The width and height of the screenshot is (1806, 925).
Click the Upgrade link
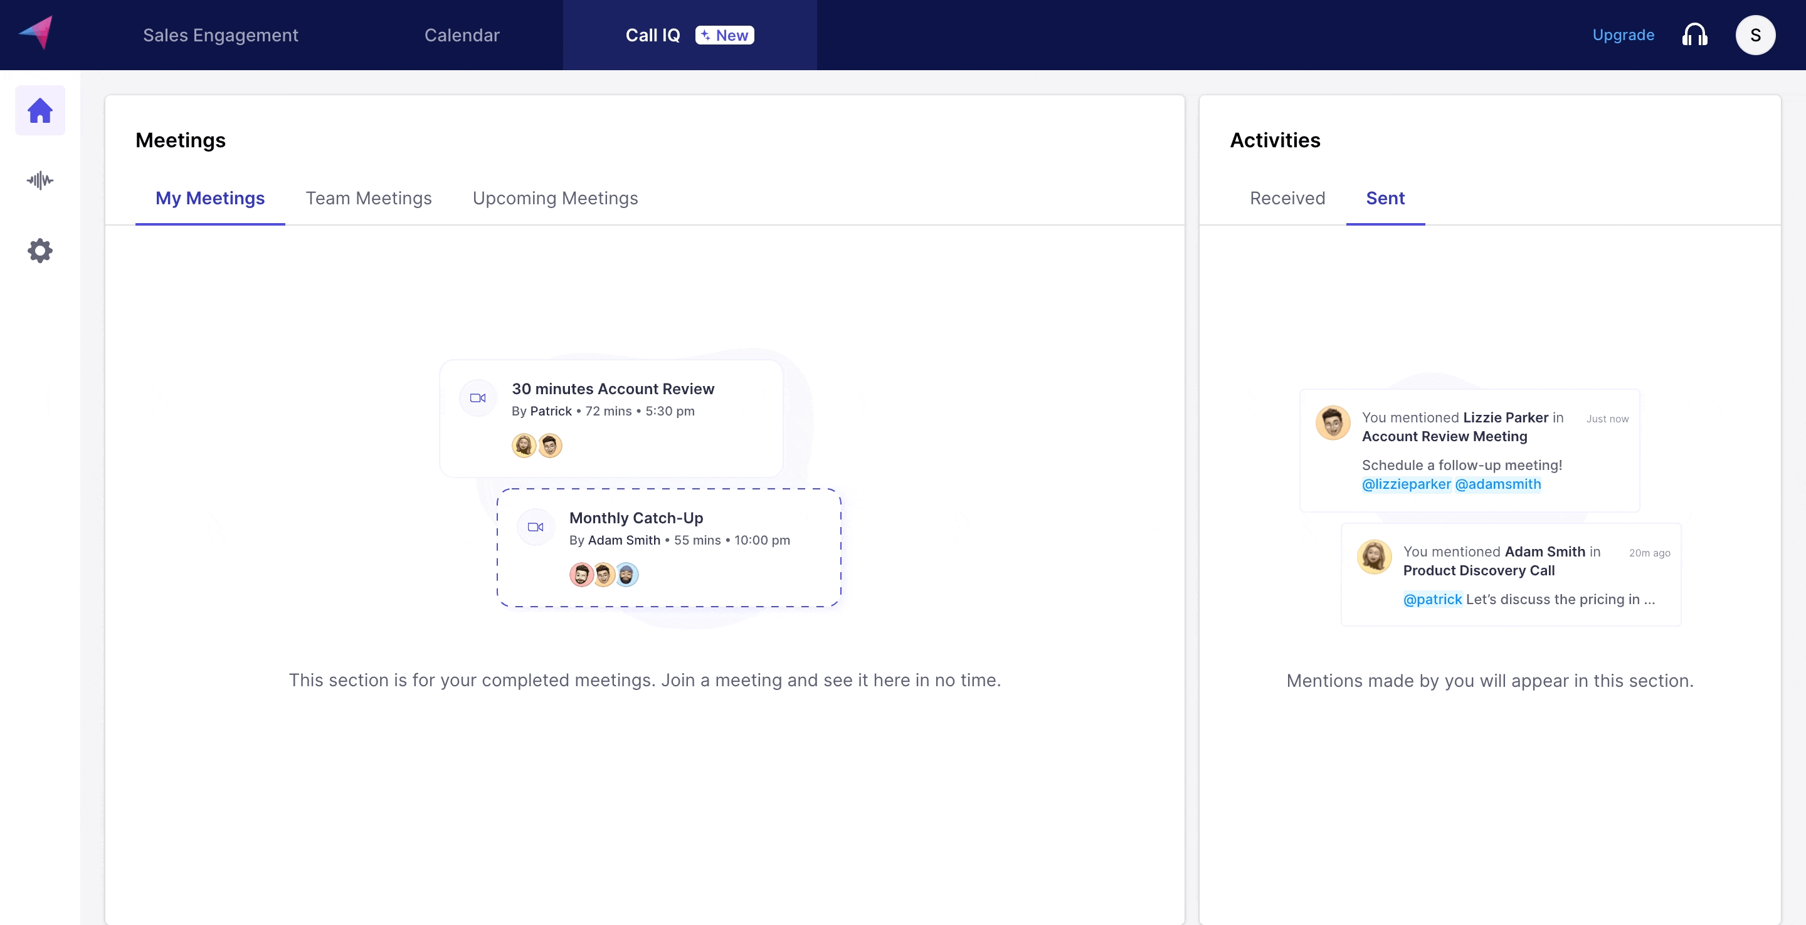pyautogui.click(x=1623, y=35)
